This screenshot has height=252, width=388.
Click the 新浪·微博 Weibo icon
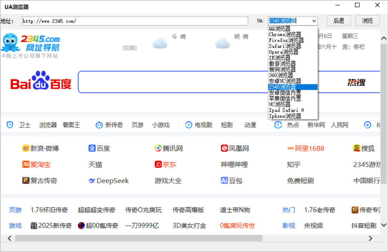pos(26,148)
